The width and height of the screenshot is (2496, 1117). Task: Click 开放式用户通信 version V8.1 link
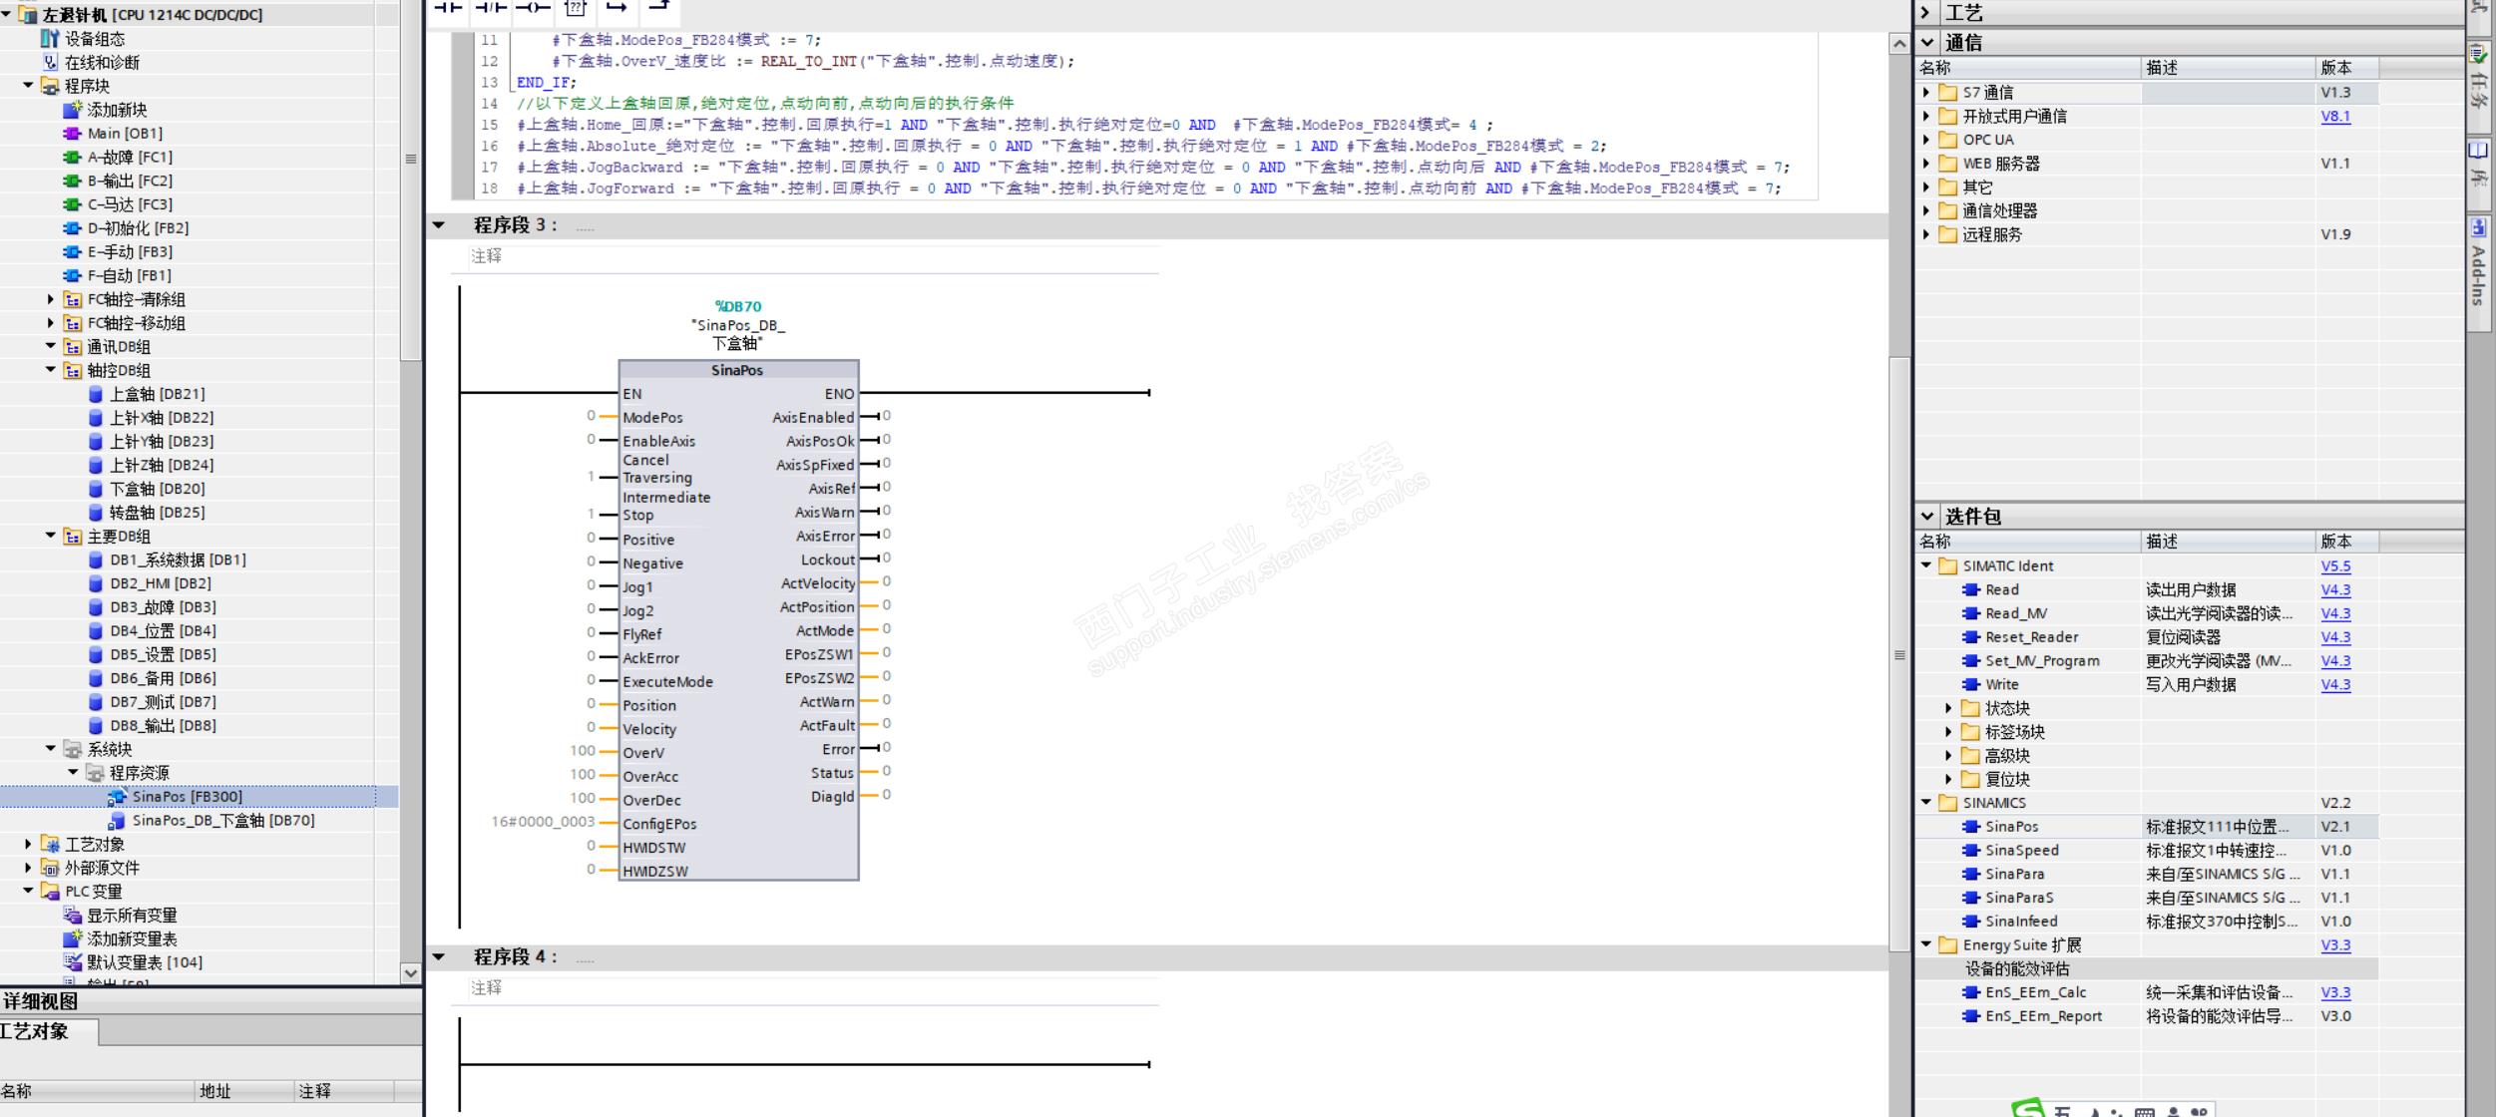tap(2335, 116)
